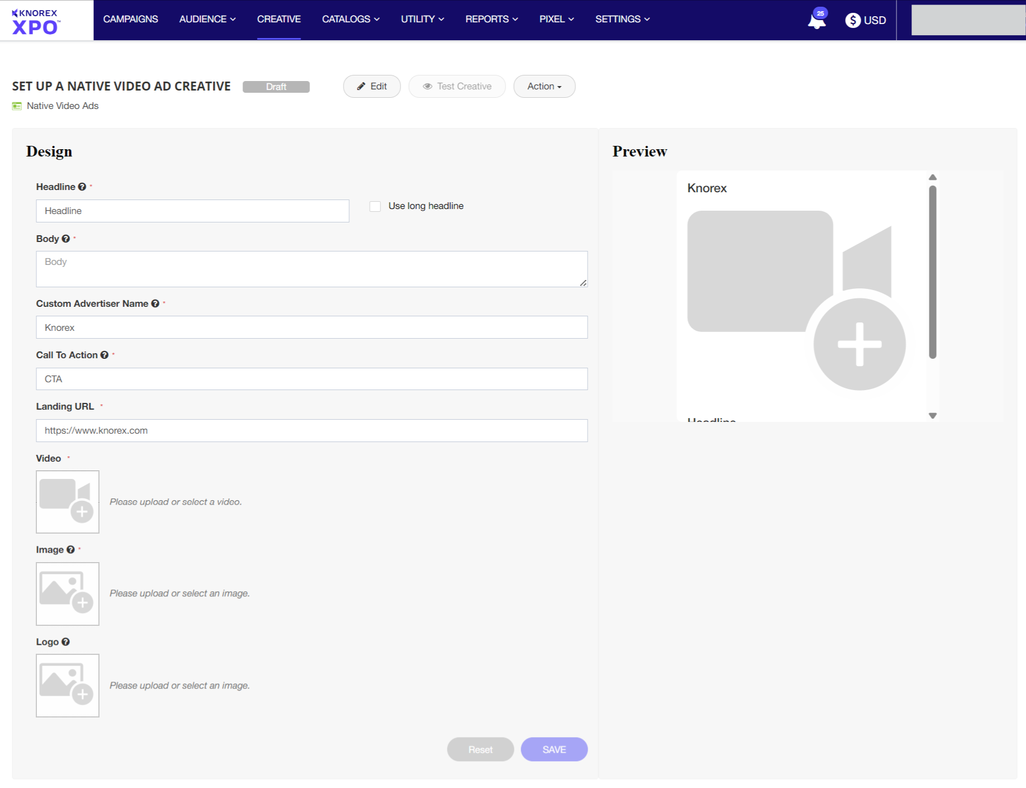Expand the Utility menu
Image resolution: width=1026 pixels, height=788 pixels.
tap(422, 19)
